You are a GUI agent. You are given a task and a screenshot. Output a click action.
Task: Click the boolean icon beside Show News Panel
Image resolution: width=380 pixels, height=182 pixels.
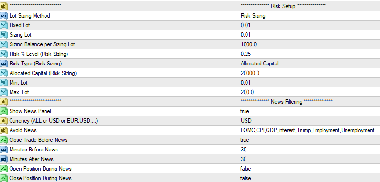4,111
